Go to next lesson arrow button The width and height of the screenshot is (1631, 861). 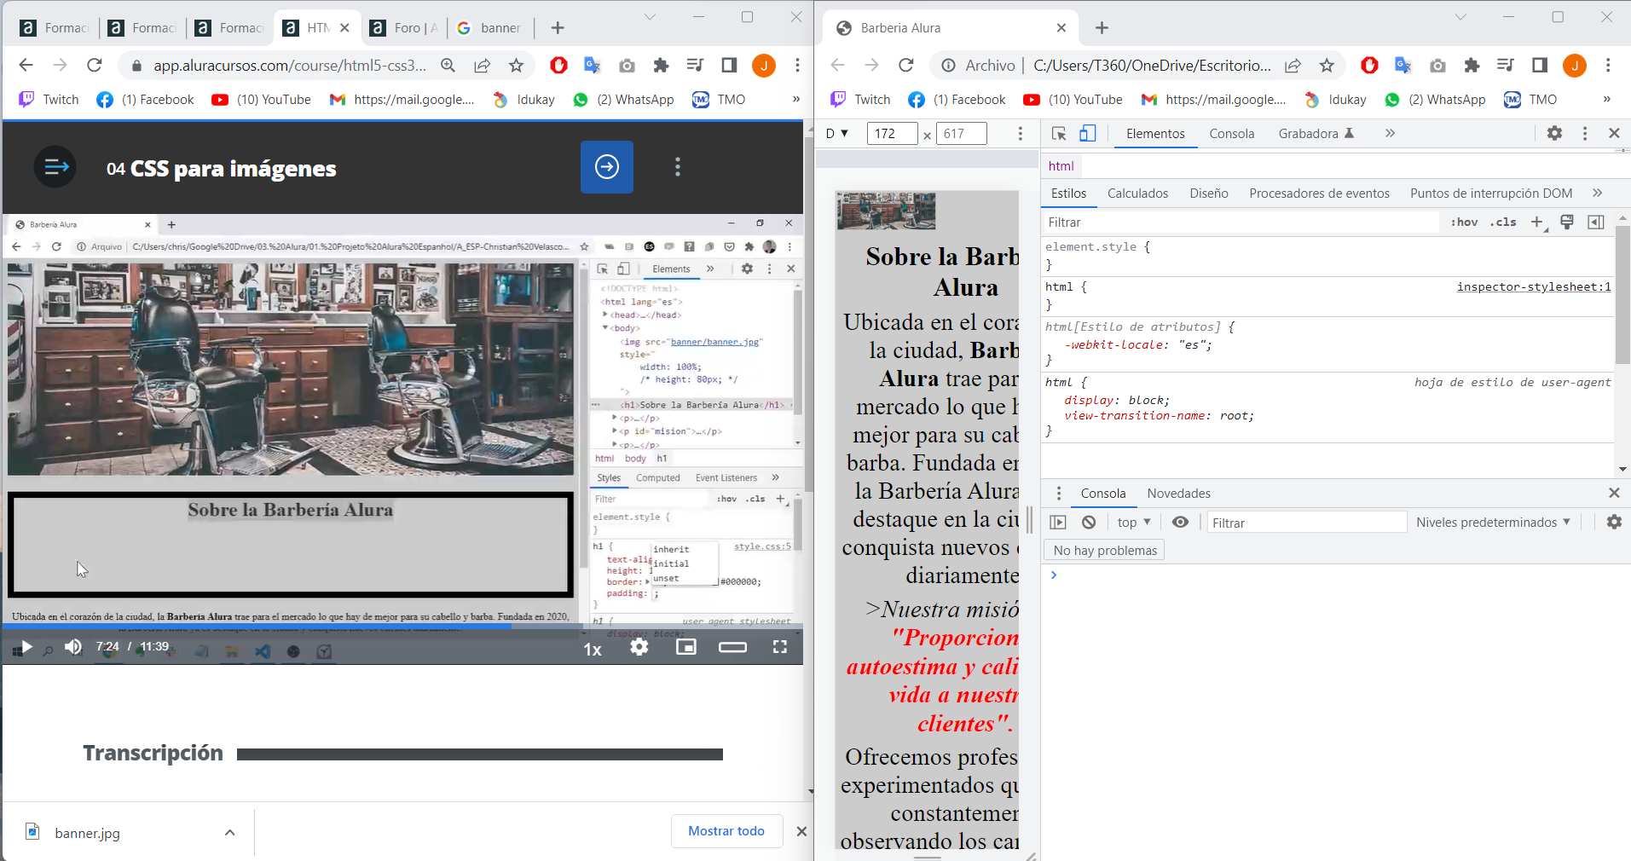(x=607, y=167)
